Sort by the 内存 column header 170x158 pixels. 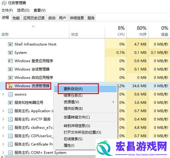coord(138,32)
